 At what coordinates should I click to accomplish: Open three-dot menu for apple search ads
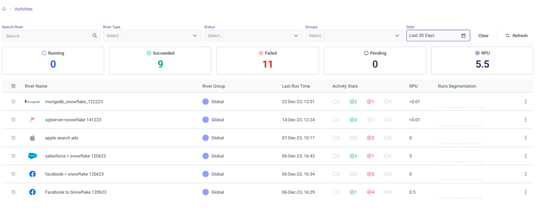point(525,138)
